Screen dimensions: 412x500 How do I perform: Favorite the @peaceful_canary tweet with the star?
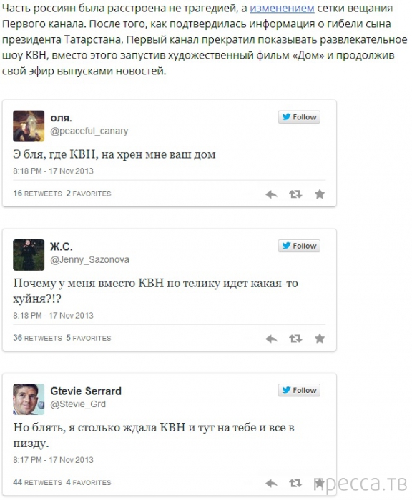click(320, 194)
